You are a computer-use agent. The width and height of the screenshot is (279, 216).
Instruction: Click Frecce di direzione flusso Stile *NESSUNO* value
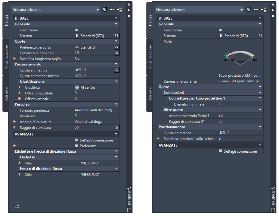(97, 174)
